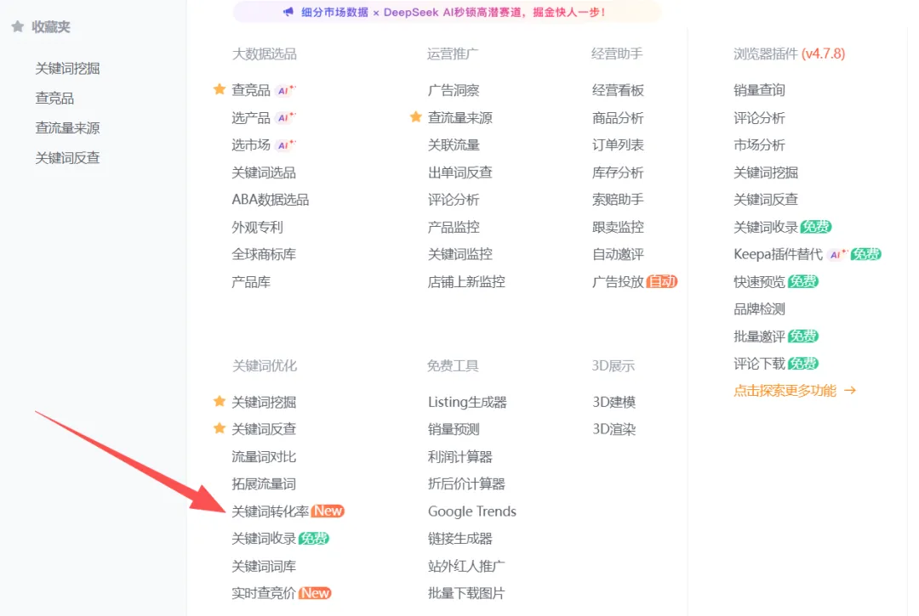The image size is (919, 616).
Task: Open 店铺上新监控
Action: (466, 282)
